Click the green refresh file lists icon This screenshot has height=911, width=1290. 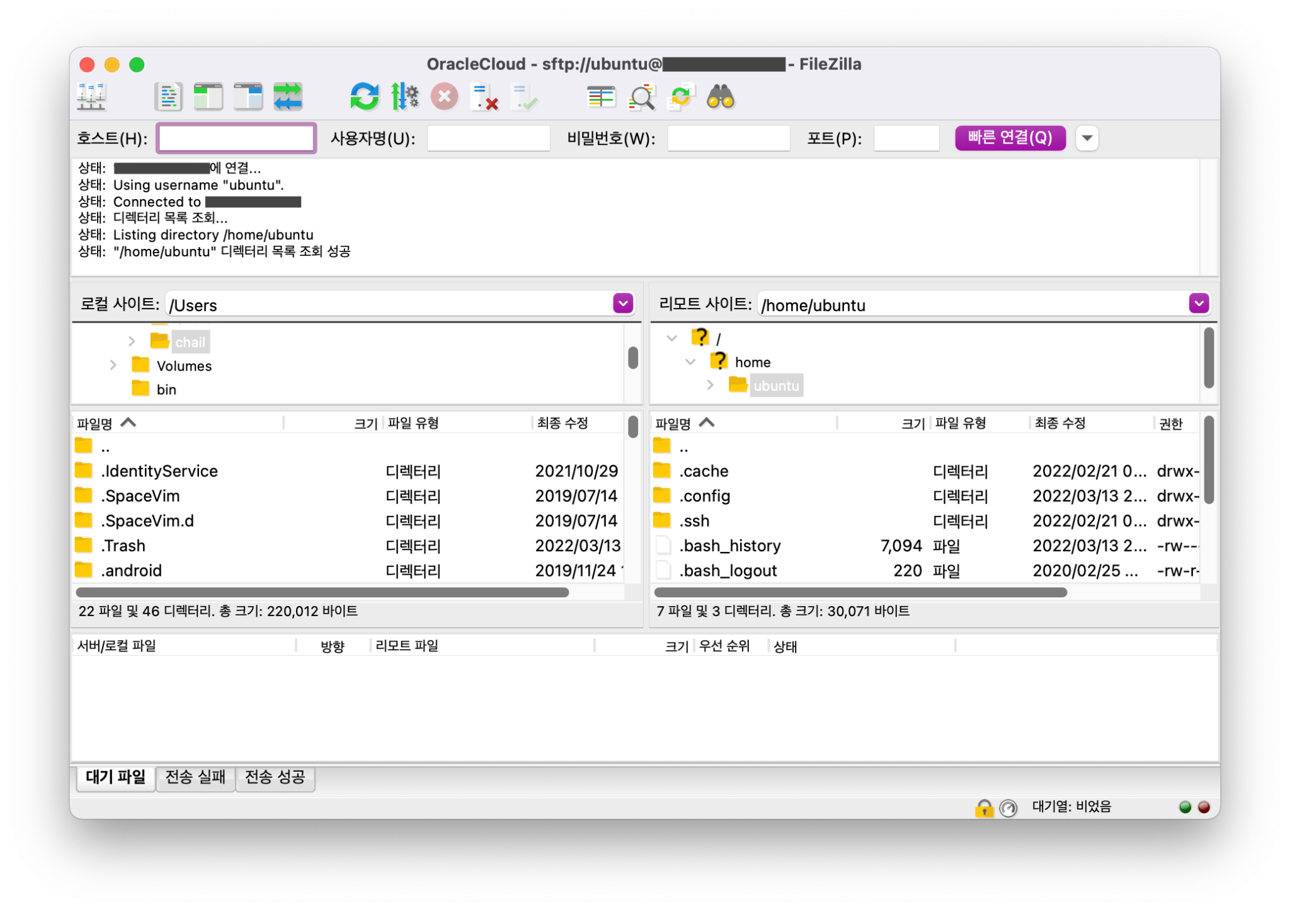point(365,97)
